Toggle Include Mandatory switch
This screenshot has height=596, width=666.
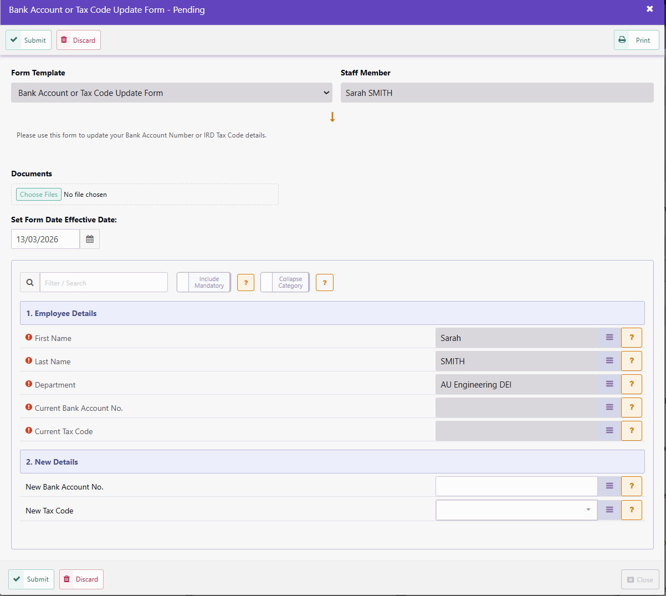[x=204, y=282]
